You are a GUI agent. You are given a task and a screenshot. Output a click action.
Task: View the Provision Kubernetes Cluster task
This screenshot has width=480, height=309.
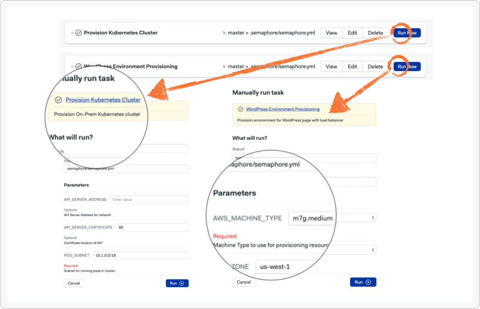click(x=331, y=33)
